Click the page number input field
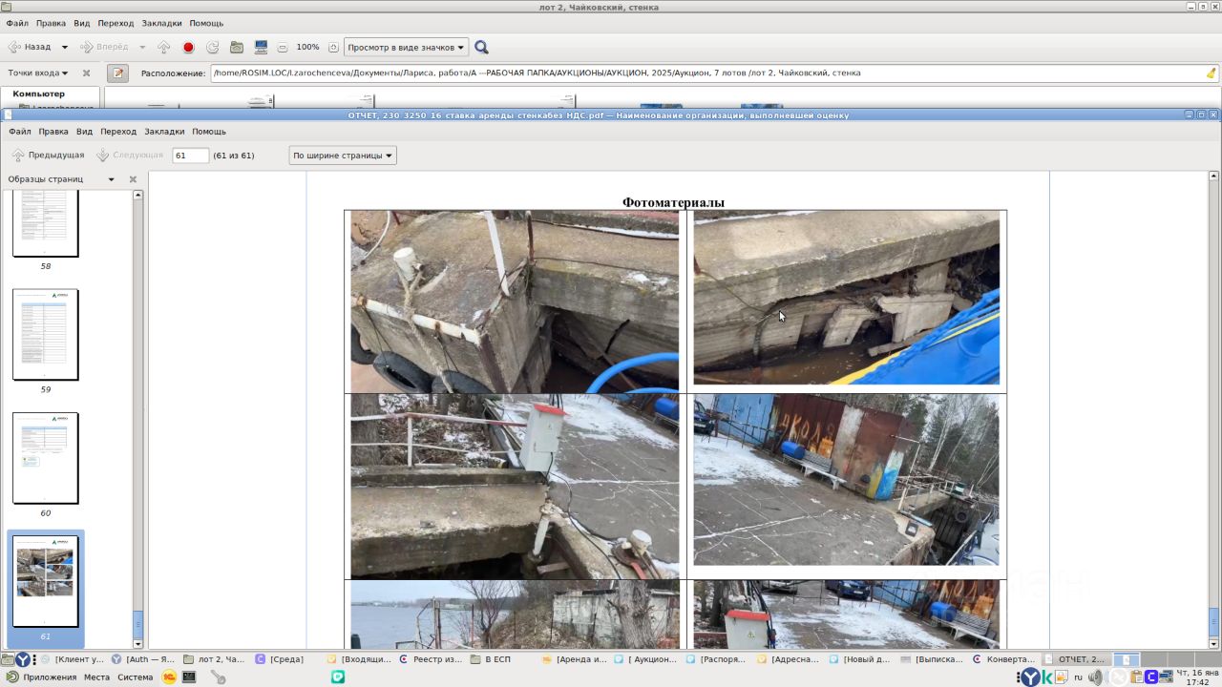Screen dimensions: 1222x687 [x=190, y=156]
